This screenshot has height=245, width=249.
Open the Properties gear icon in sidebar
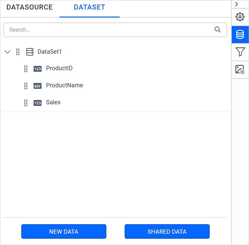[240, 17]
